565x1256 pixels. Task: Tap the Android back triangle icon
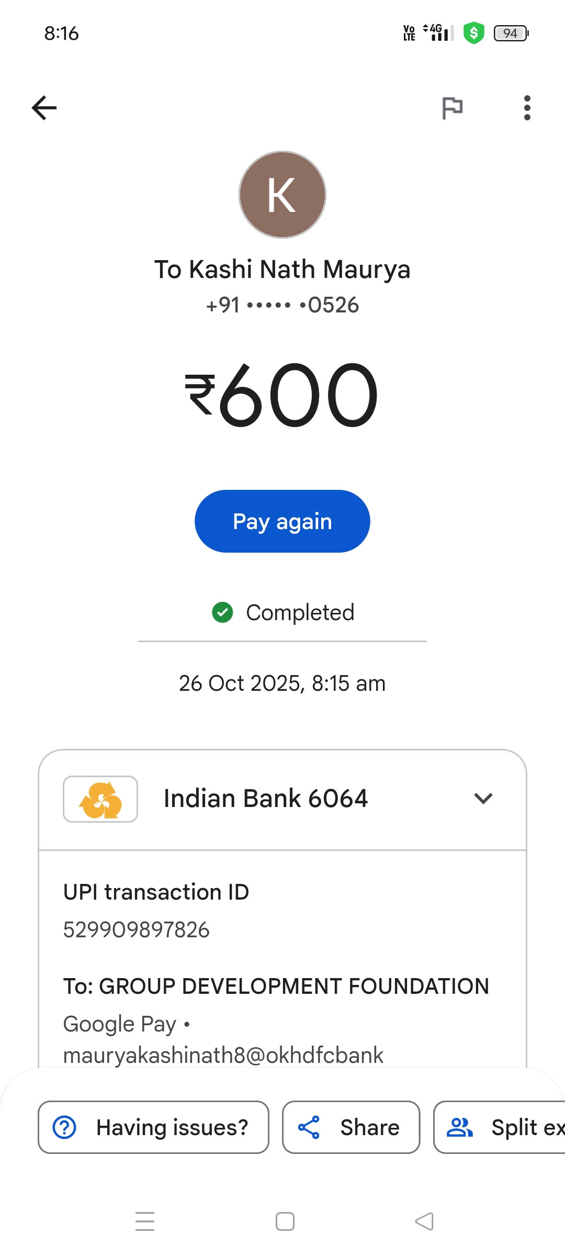click(424, 1221)
